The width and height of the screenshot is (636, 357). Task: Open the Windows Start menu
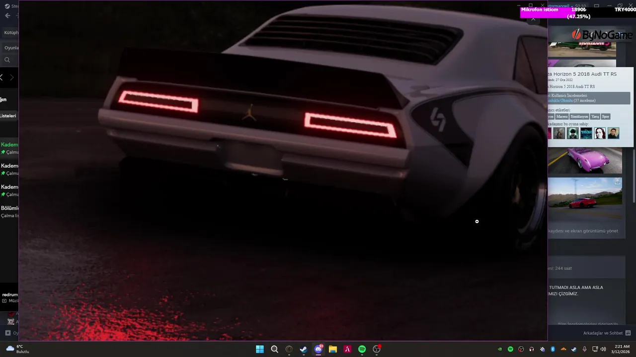click(x=260, y=349)
